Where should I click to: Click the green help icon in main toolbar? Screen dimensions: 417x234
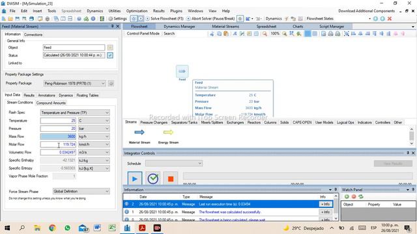pos(86,19)
